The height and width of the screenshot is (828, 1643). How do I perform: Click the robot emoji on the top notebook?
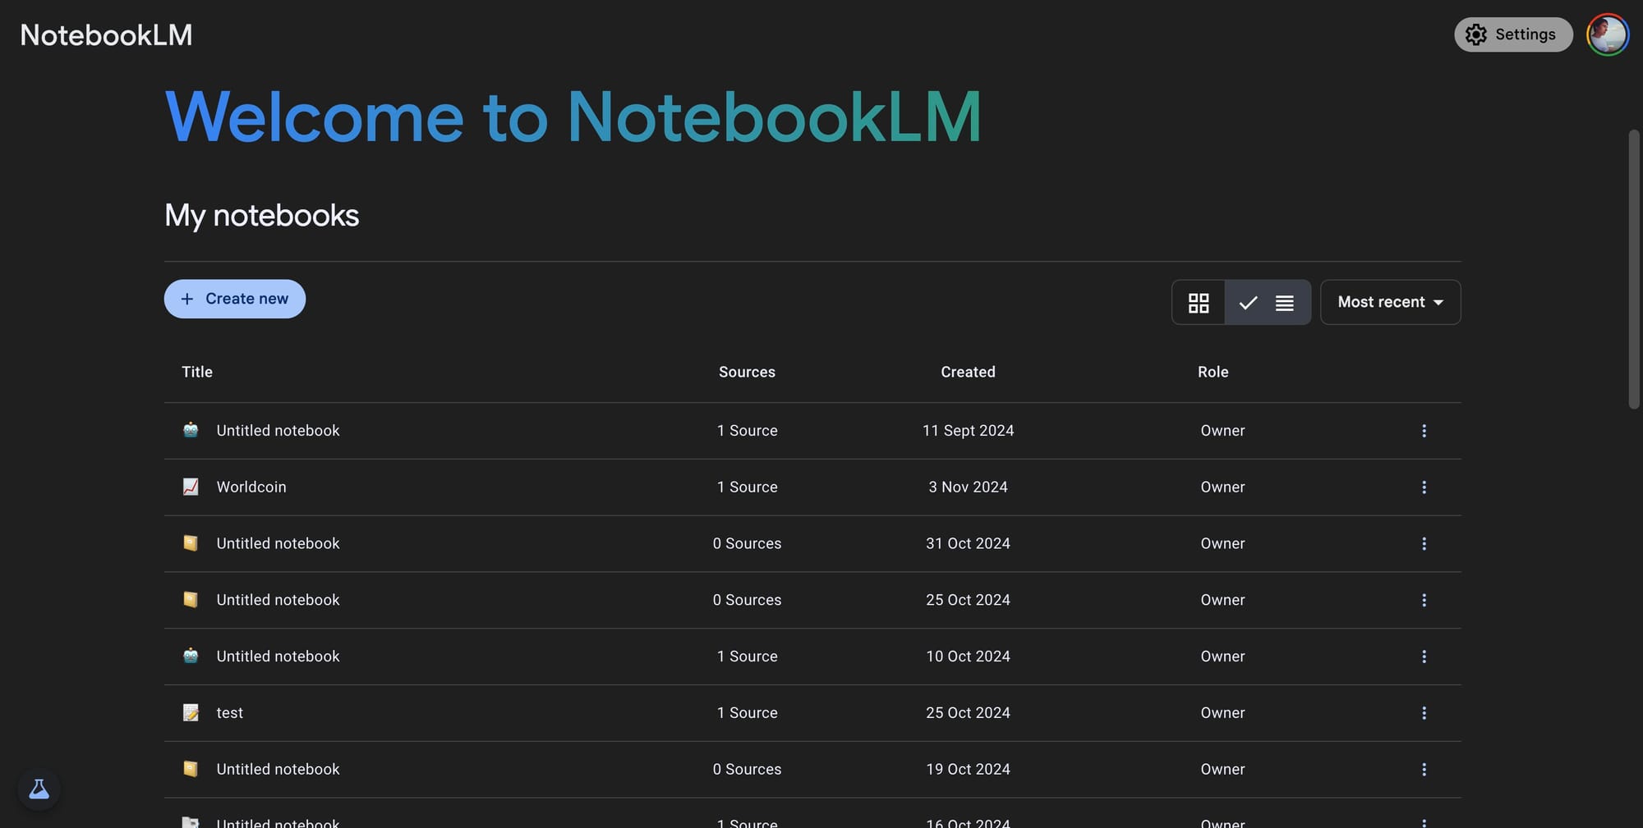191,430
